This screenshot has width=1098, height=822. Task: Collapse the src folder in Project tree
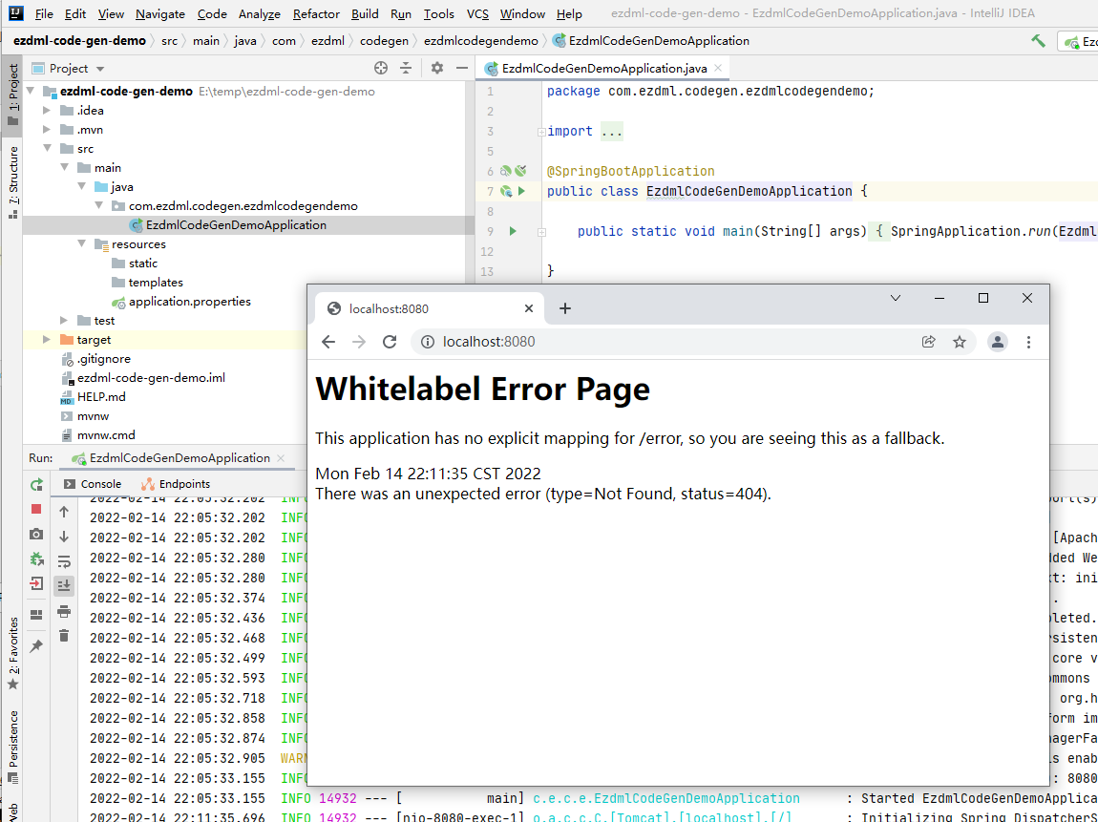point(46,148)
